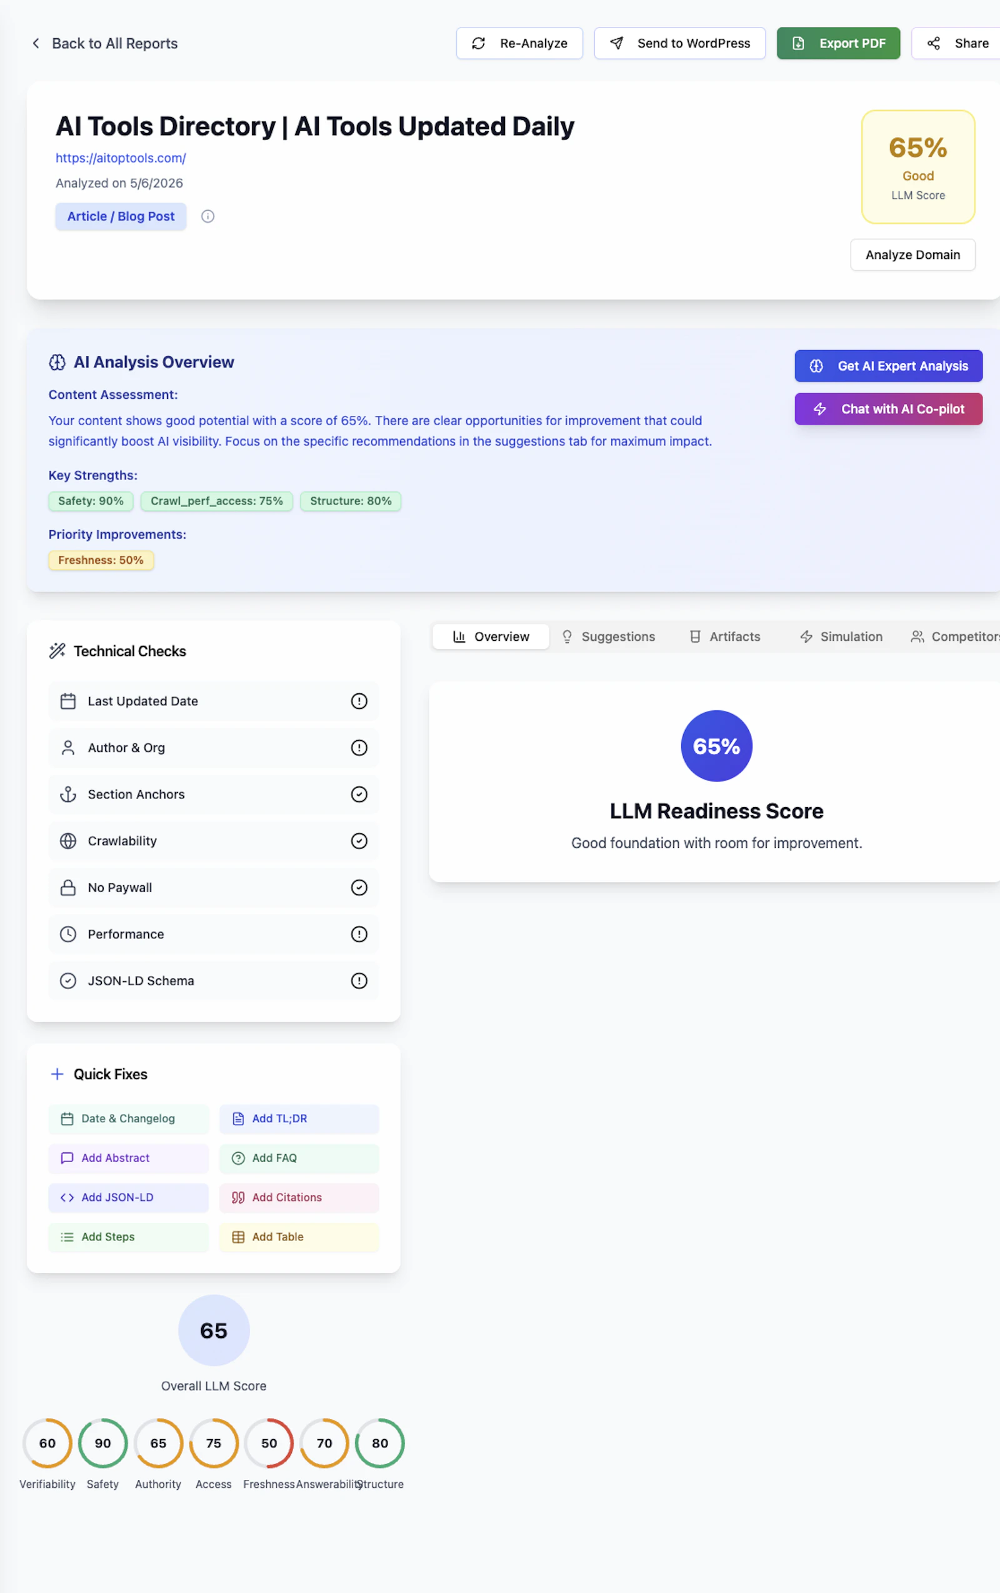Click the Crawl_perf_access: 75% chip
1000x1593 pixels.
(x=217, y=501)
